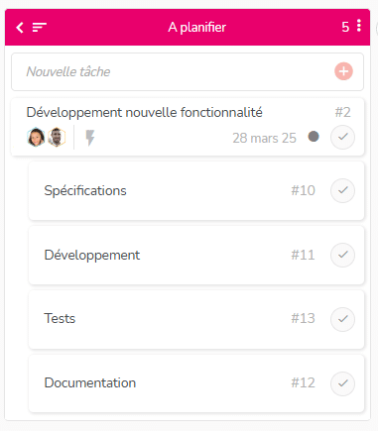This screenshot has width=378, height=431.
Task: Click the lightning bolt icon on task #2
Action: 90,138
